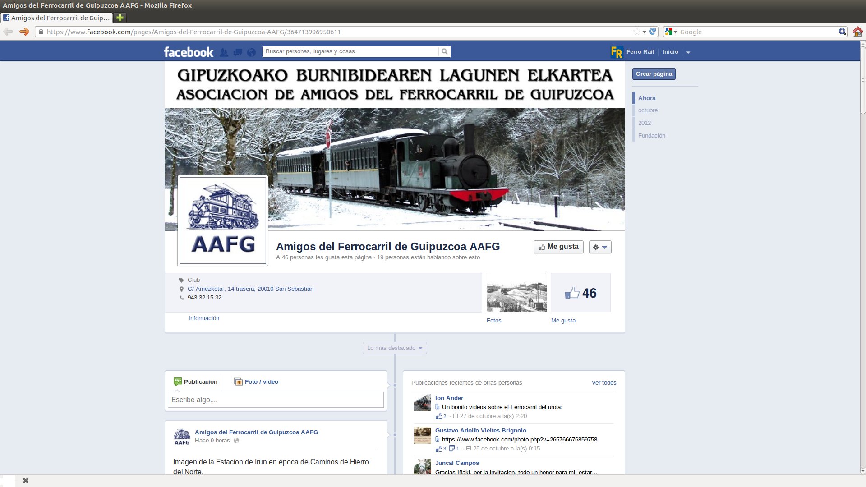Click the browser forward arrow

click(24, 32)
